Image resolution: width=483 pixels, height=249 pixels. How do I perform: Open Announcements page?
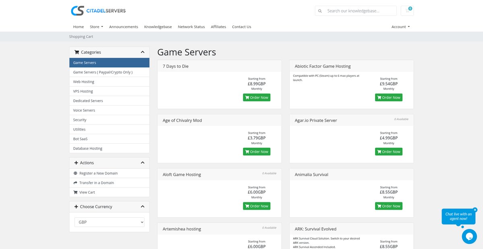(124, 27)
